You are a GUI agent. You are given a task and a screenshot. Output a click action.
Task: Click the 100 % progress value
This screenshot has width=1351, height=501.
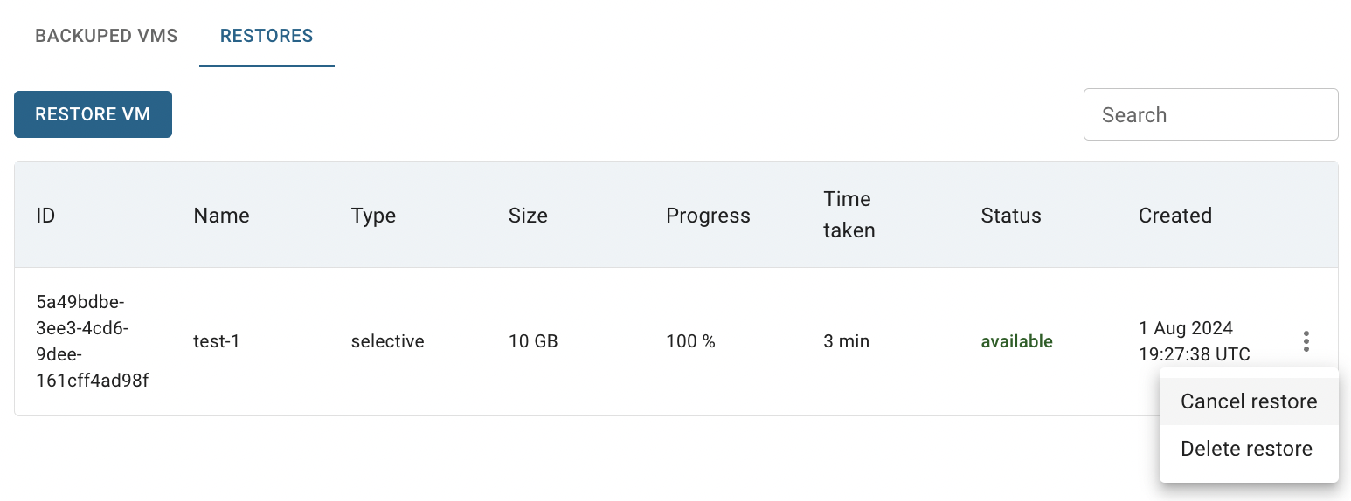[690, 341]
